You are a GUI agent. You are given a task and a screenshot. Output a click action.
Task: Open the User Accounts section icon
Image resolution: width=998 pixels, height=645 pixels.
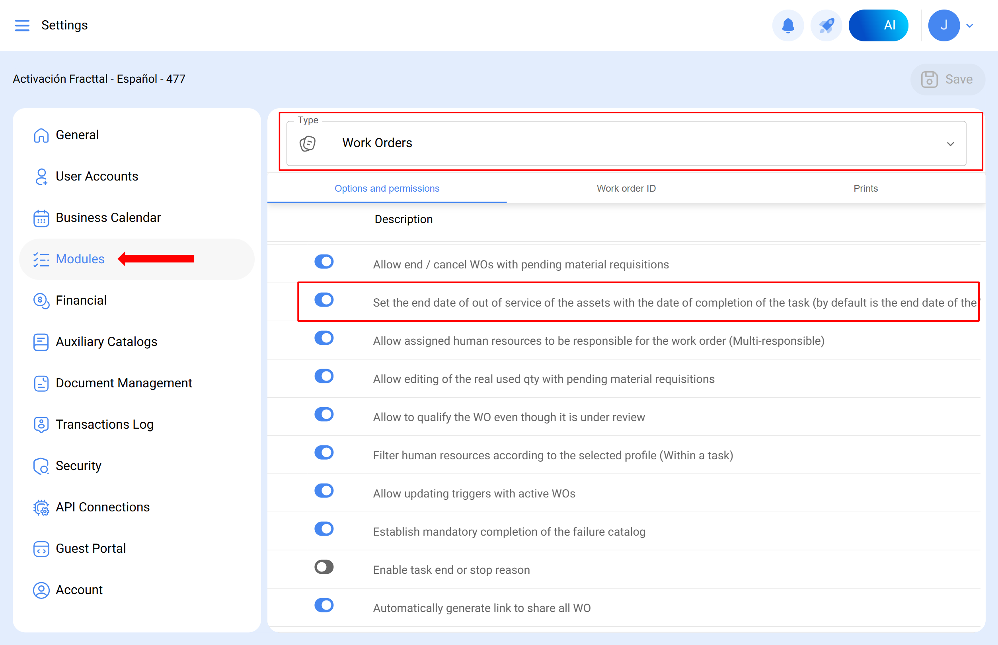[x=41, y=176]
